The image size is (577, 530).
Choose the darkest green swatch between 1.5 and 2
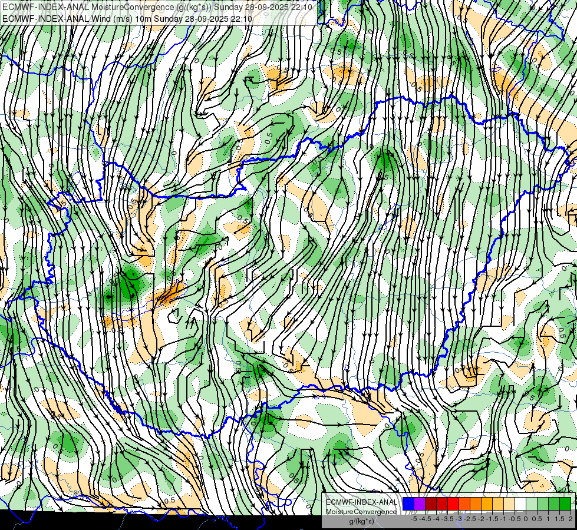(565, 504)
